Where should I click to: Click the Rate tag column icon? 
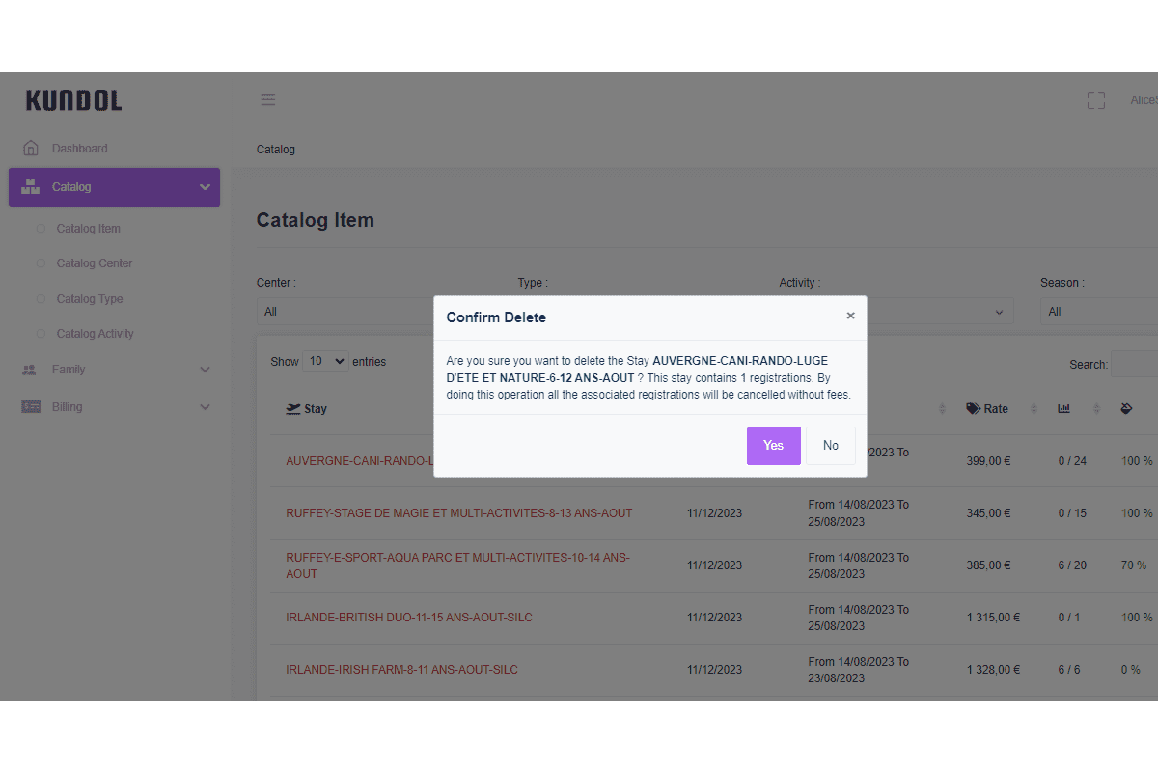tap(973, 409)
